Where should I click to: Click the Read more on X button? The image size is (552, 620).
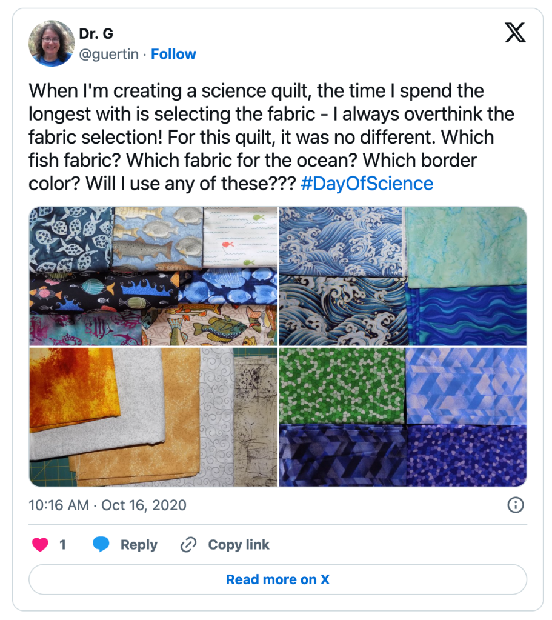[278, 579]
